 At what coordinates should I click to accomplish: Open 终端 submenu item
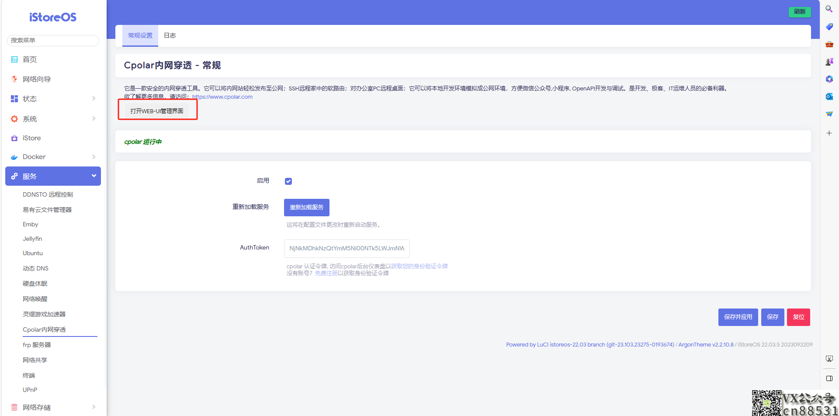pos(29,375)
